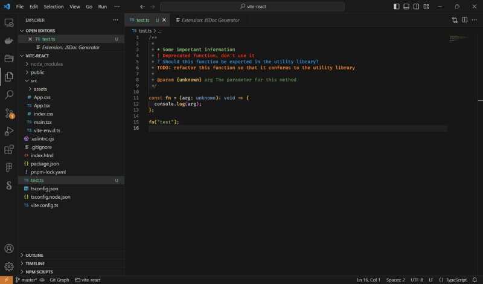
Task: Open the Edit menu
Action: pyautogui.click(x=34, y=7)
